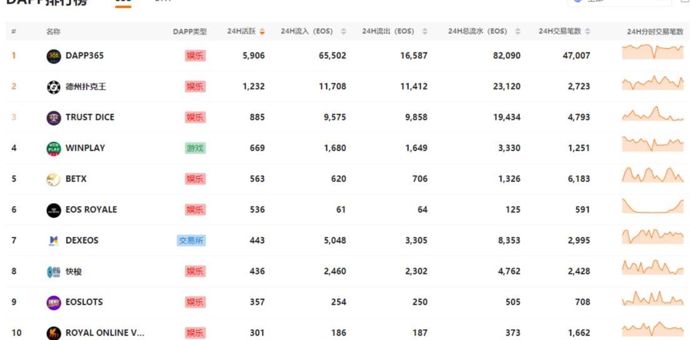Sort by 24H流入 (EOS) column
The image size is (690, 340).
[x=343, y=32]
